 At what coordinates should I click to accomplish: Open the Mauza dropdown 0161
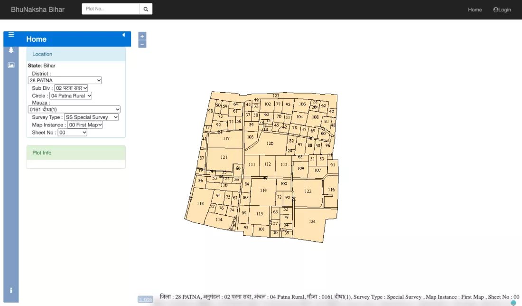click(x=74, y=109)
